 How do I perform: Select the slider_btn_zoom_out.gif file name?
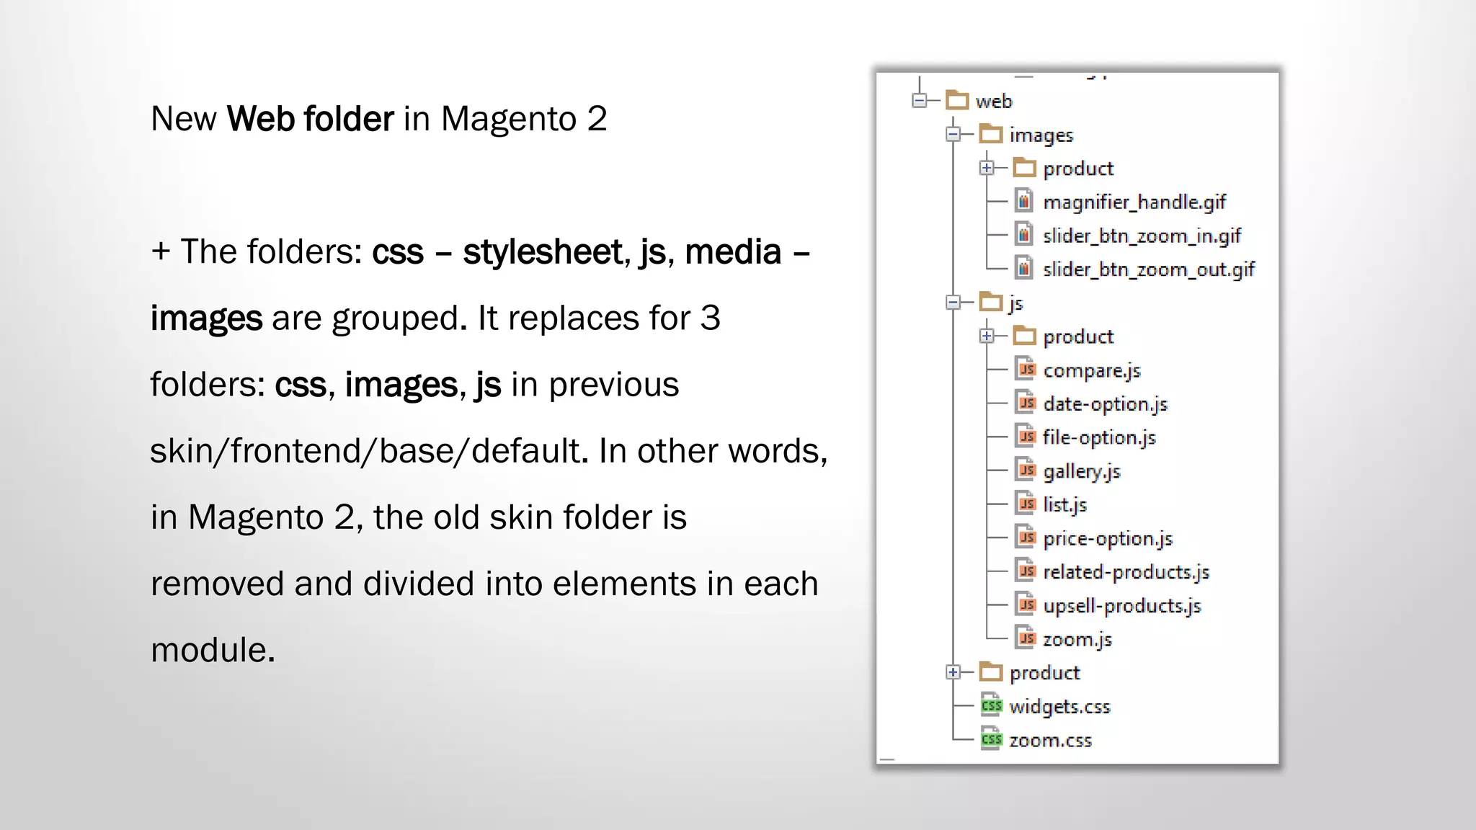[x=1149, y=269]
